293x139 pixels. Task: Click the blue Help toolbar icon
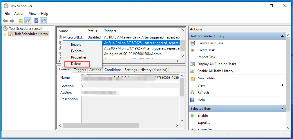(37, 21)
